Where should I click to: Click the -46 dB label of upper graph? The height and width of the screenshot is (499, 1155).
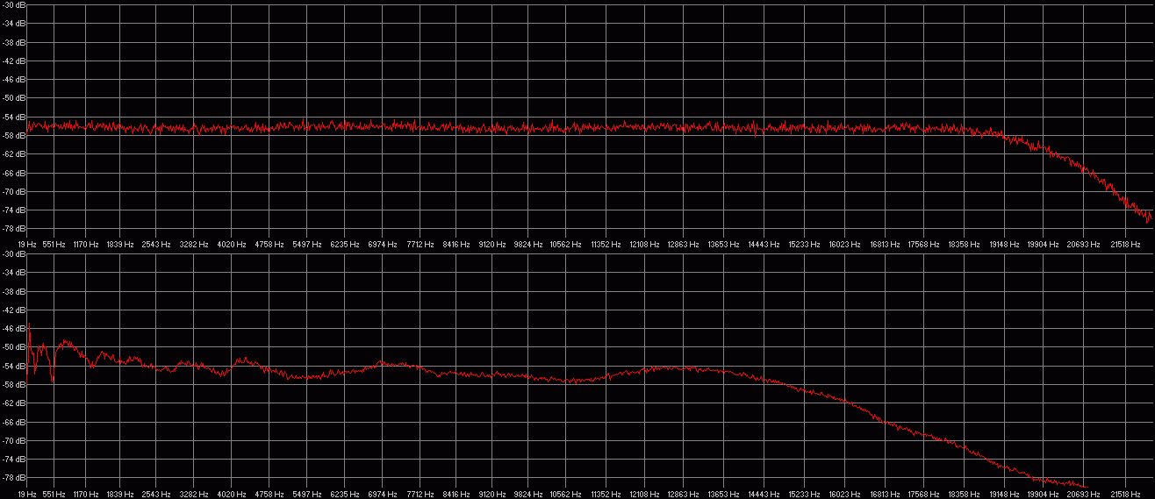click(x=13, y=80)
